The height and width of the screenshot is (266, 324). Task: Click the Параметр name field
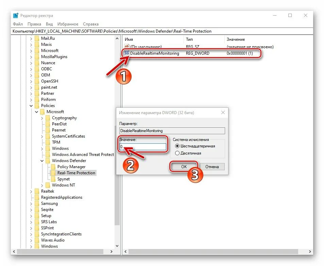[172, 131]
